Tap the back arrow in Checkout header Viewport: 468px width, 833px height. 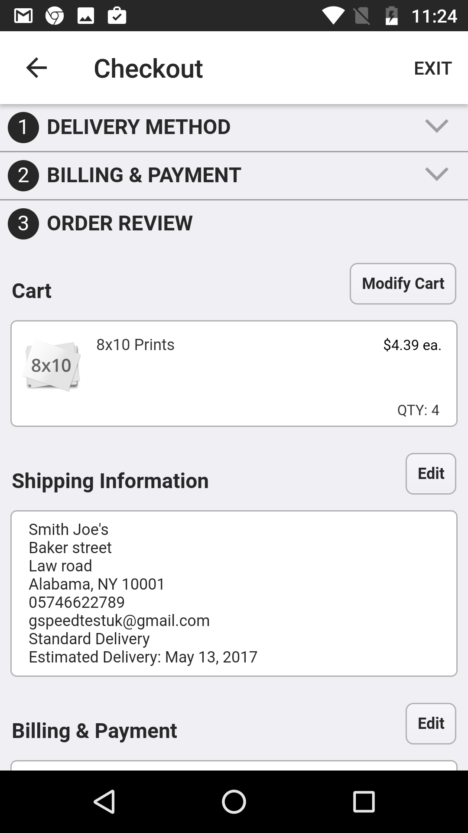tap(36, 68)
